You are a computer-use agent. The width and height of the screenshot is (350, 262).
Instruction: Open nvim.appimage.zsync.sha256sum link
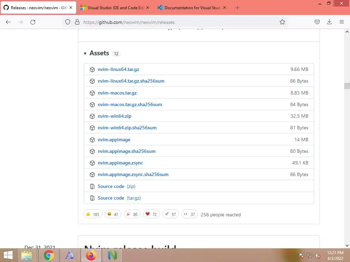(x=133, y=174)
